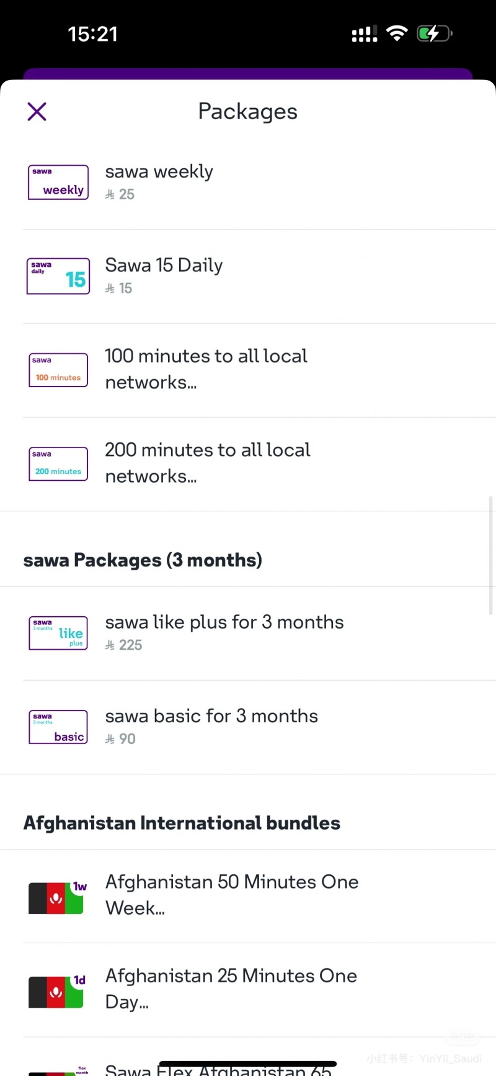496x1076 pixels.
Task: Tap Afghanistan flag icon labeled 1d
Action: pyautogui.click(x=58, y=991)
